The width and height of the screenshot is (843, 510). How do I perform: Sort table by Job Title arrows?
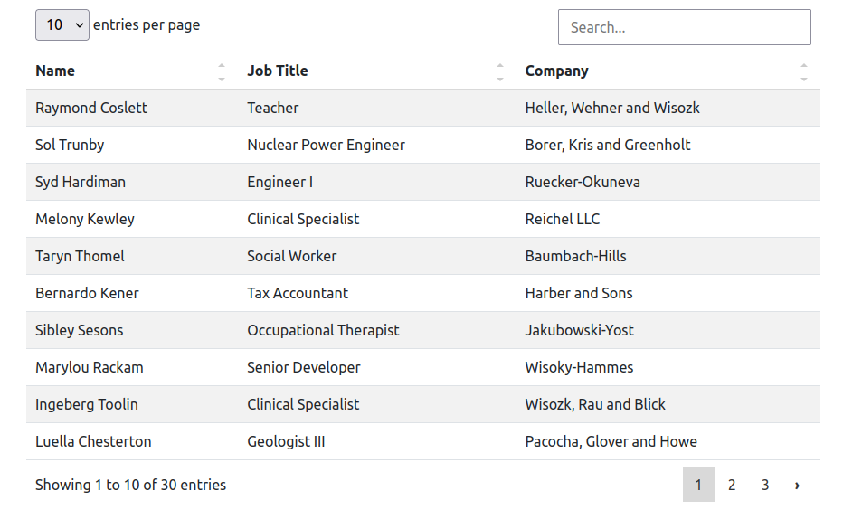coord(500,71)
